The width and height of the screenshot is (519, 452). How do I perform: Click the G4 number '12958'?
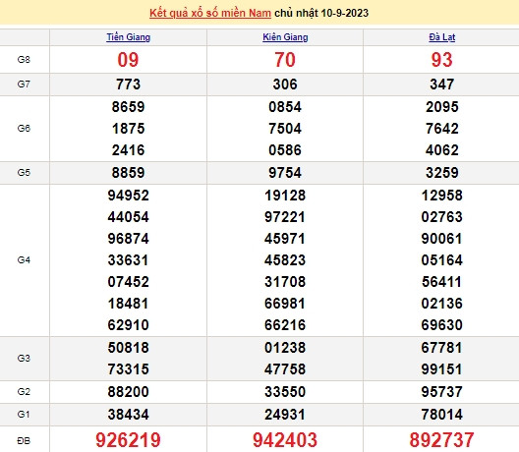tap(442, 196)
